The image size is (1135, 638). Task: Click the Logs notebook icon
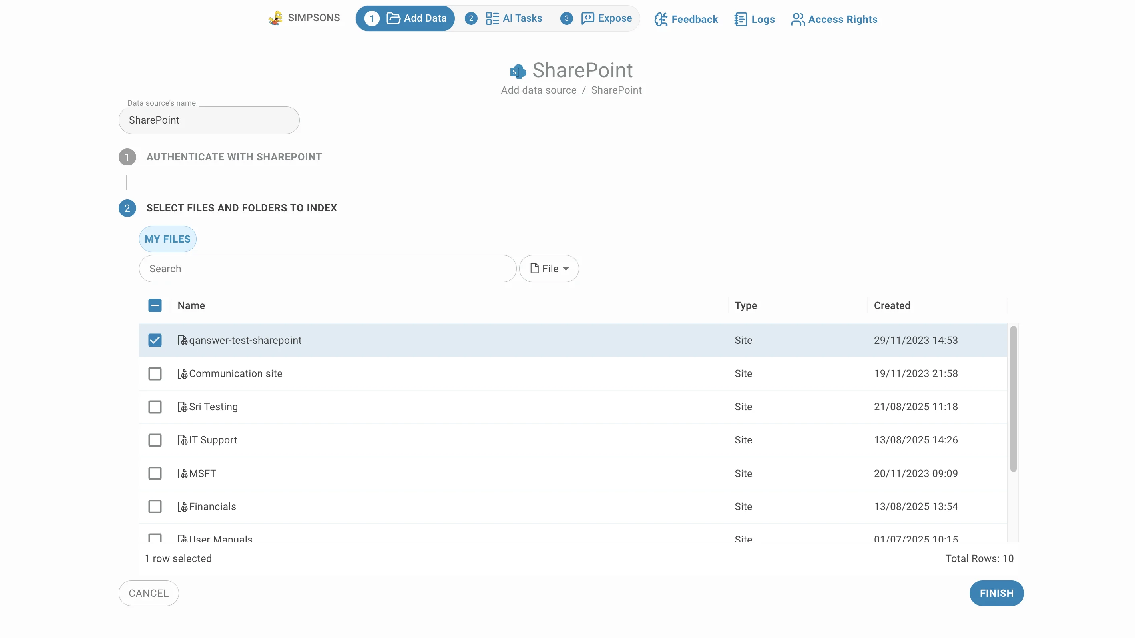[741, 19]
